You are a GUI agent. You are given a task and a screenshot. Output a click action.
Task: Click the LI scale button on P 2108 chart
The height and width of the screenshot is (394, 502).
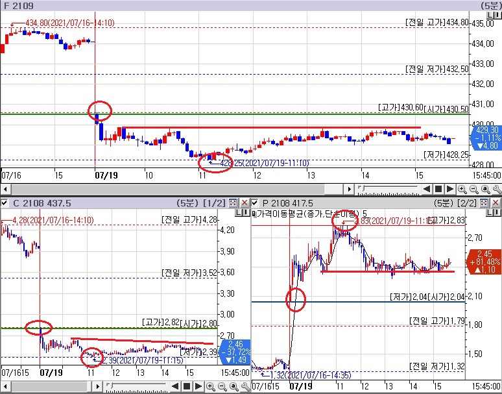pyautogui.click(x=494, y=213)
